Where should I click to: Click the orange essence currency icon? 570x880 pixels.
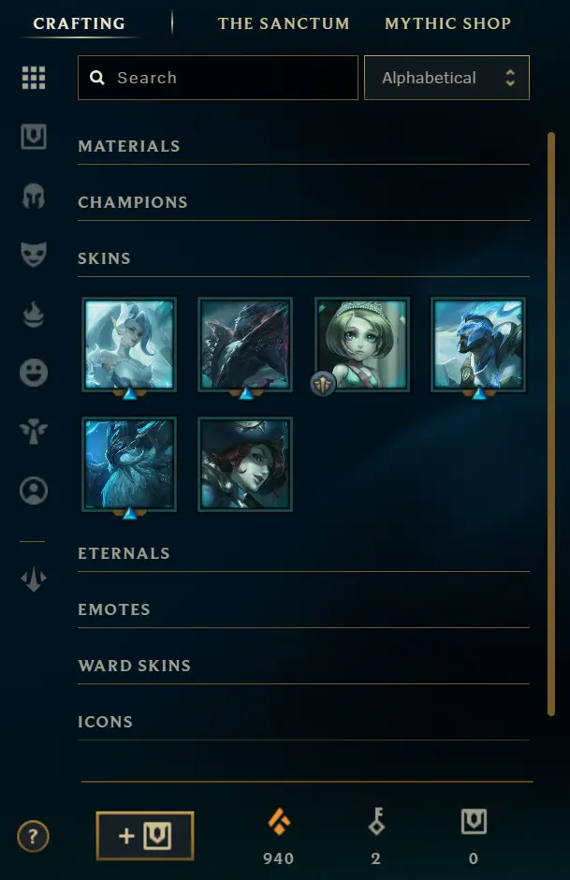(x=279, y=822)
